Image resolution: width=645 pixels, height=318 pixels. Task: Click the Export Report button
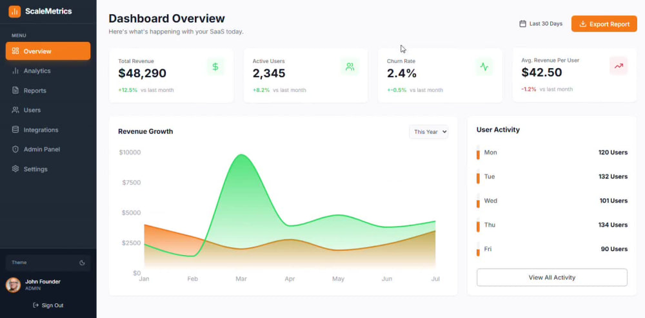604,24
